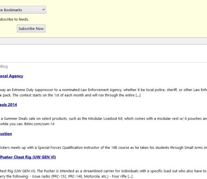Open the 'ocal Agency' article link
Viewport: 207px width, 179px height.
coord(12,76)
